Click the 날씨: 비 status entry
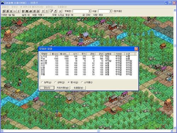 pyautogui.click(x=26, y=15)
